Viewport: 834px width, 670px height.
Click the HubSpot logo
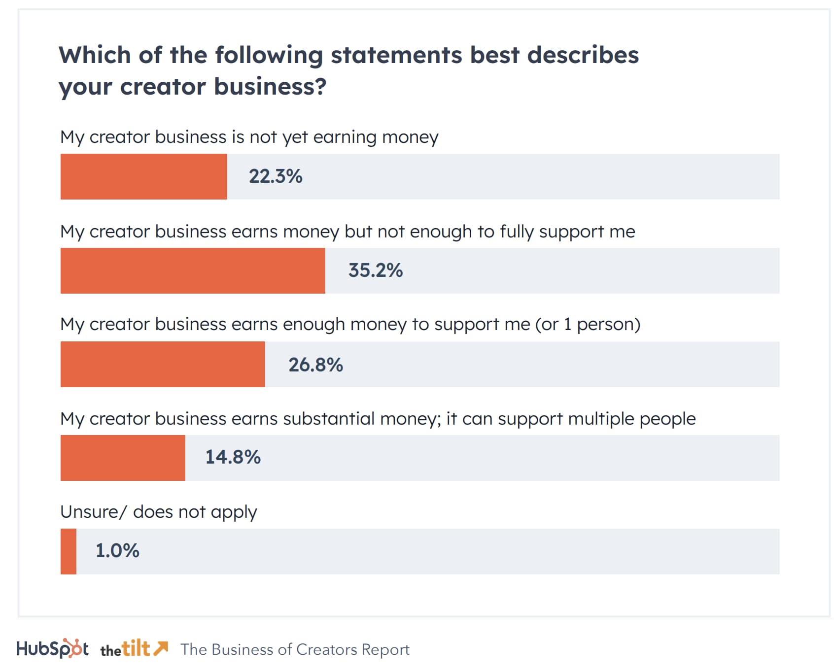point(52,648)
